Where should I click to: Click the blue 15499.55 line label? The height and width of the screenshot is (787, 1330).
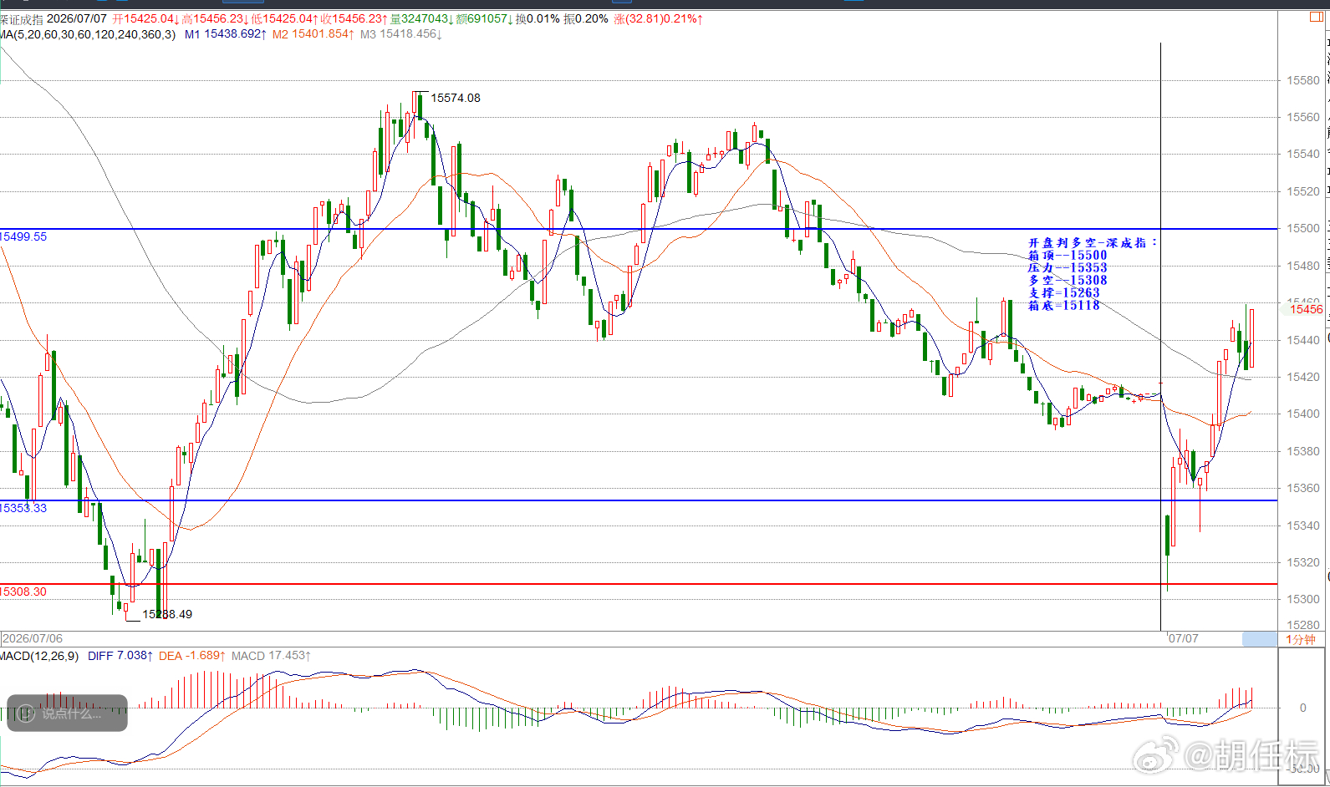point(23,236)
